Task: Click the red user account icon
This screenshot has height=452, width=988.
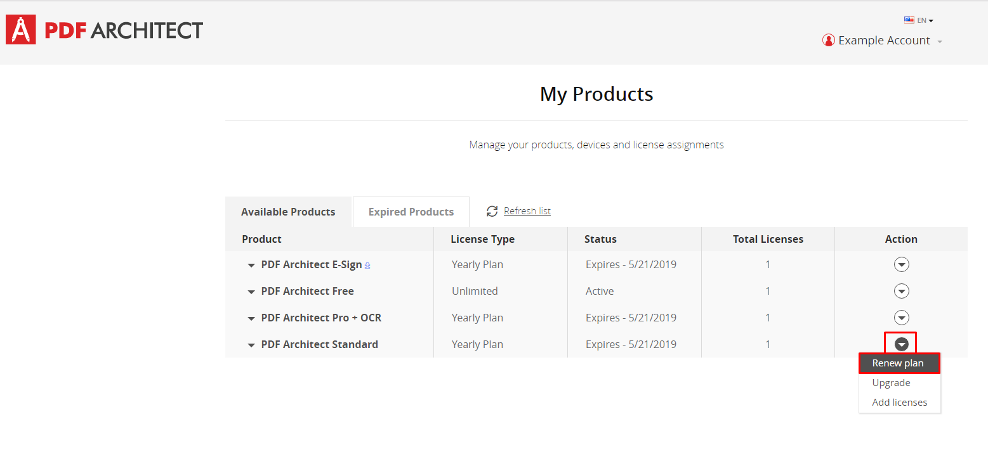Action: point(829,41)
